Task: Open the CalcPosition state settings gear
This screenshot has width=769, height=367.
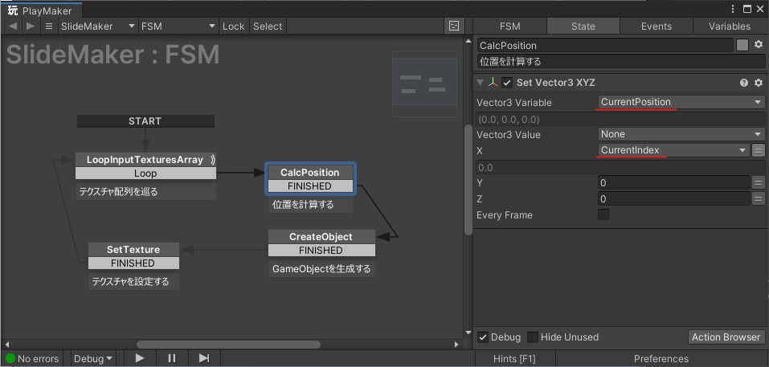Action: point(759,45)
